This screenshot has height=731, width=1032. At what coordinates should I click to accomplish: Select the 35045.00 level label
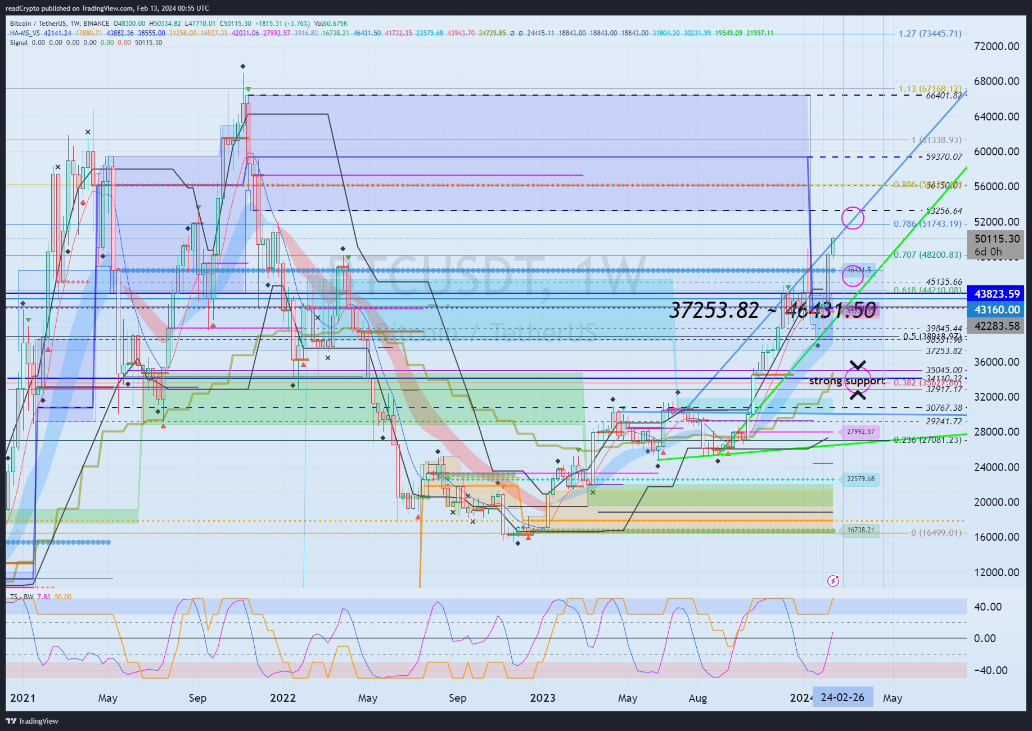[x=944, y=371]
